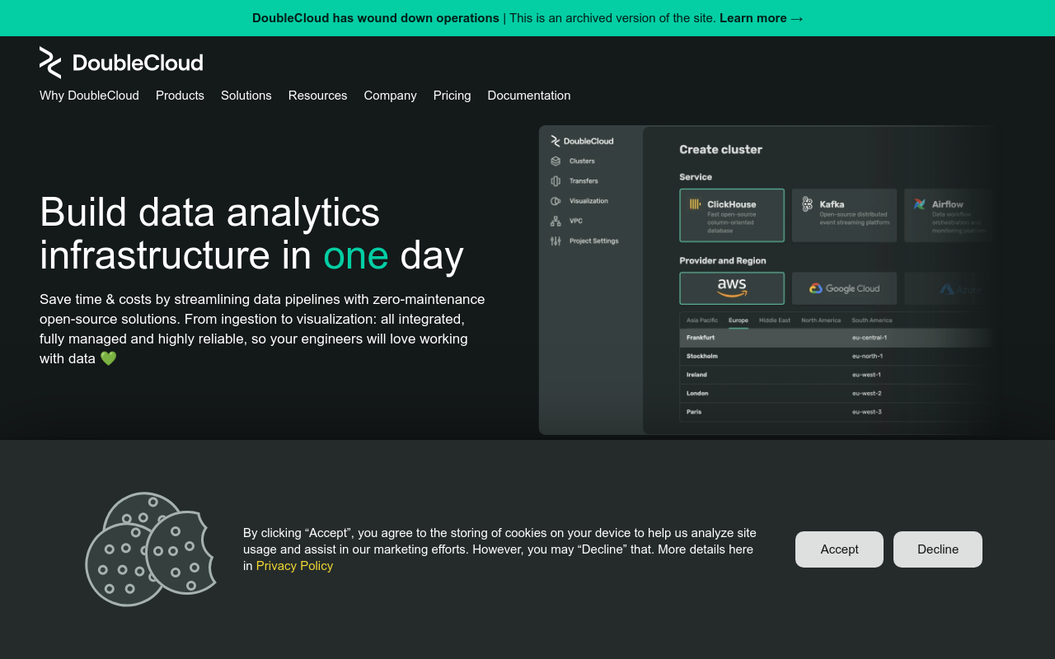The height and width of the screenshot is (659, 1055).
Task: Click the eu-west-2 region code
Action: coord(867,394)
